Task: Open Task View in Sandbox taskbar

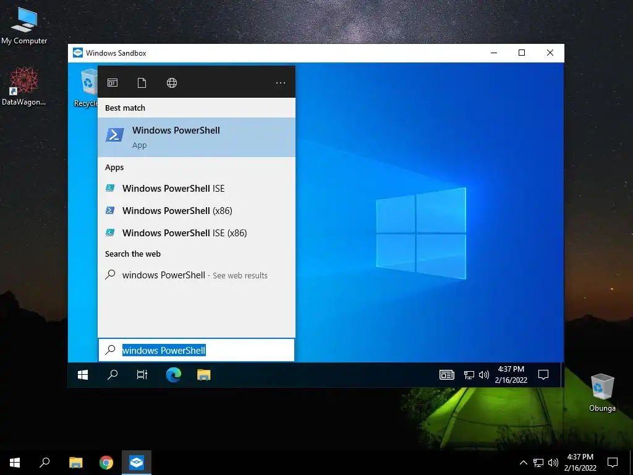Action: [x=142, y=375]
